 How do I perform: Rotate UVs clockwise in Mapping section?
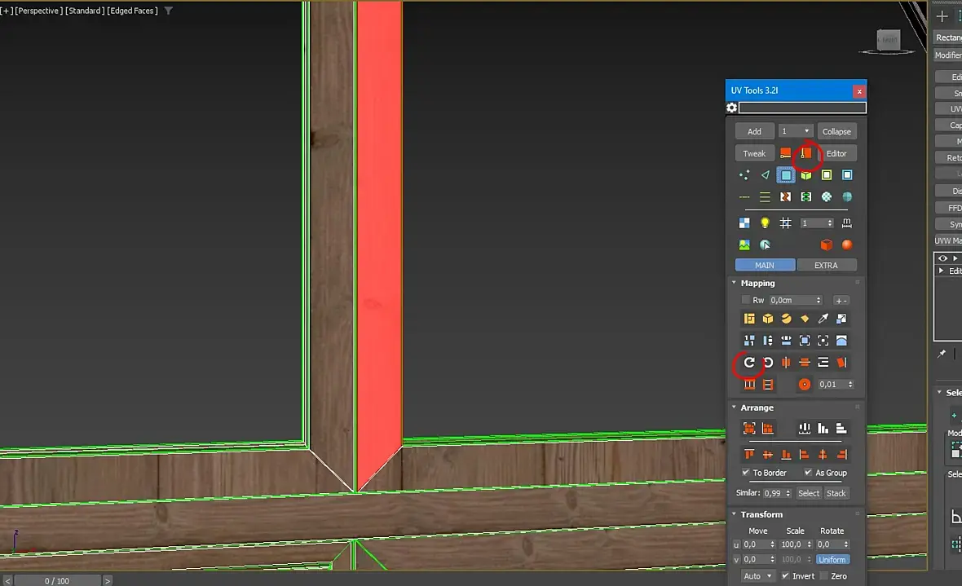click(749, 363)
